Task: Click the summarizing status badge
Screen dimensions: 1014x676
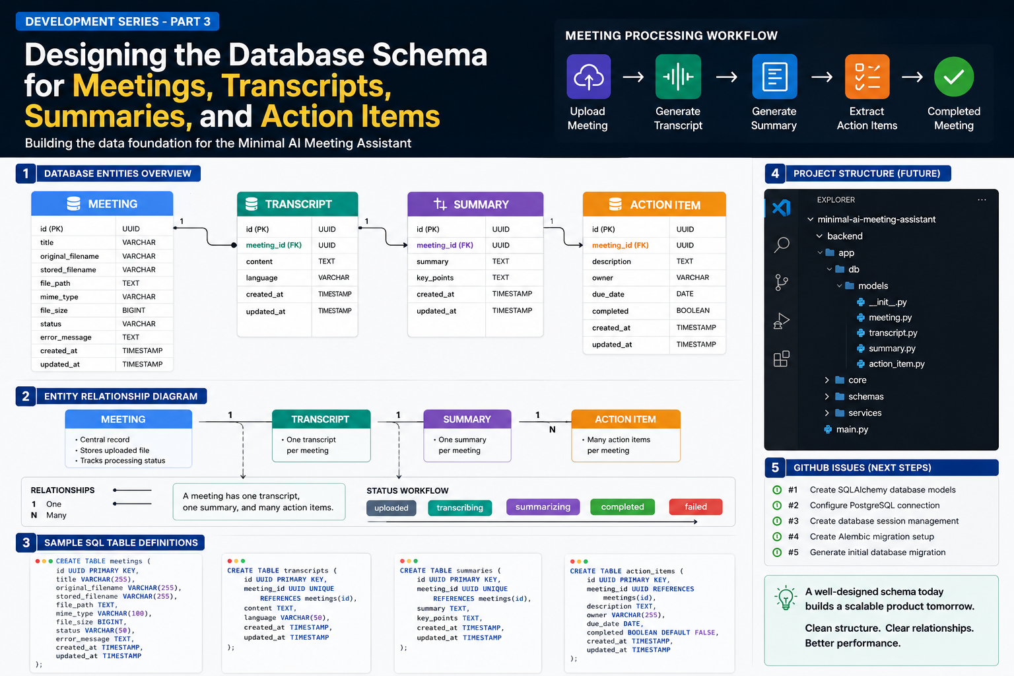Action: point(543,507)
